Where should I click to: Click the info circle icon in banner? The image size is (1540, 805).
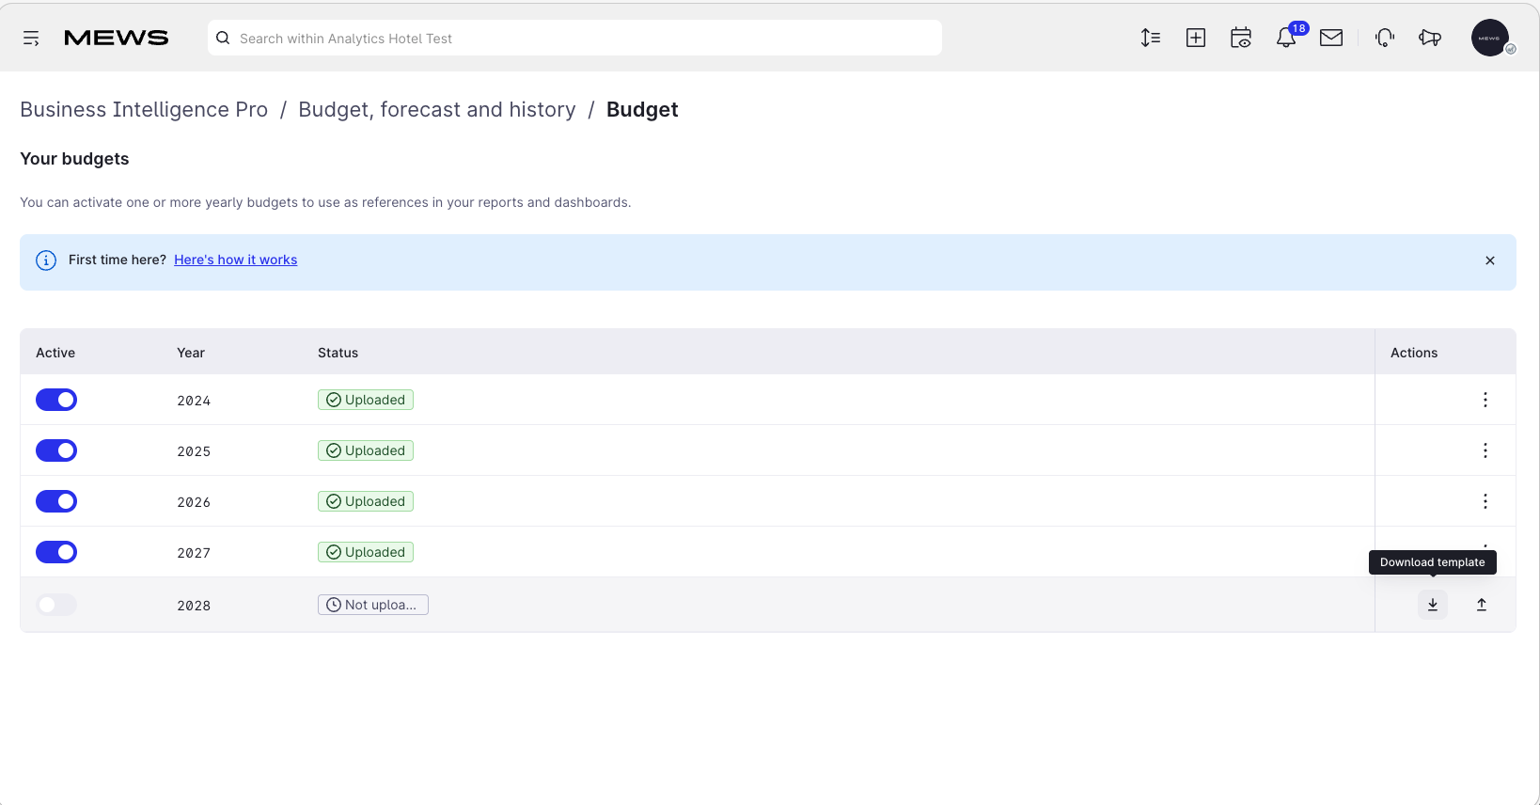pos(46,260)
